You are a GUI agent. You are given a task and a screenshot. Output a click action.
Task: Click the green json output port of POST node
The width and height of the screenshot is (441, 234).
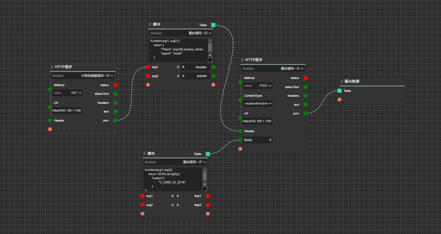point(306,113)
